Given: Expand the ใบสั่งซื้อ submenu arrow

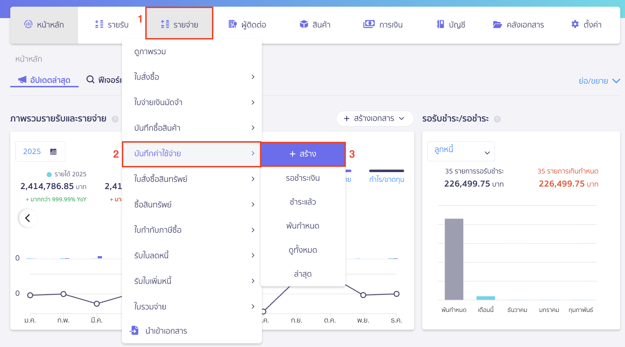Looking at the screenshot, I should click(253, 77).
